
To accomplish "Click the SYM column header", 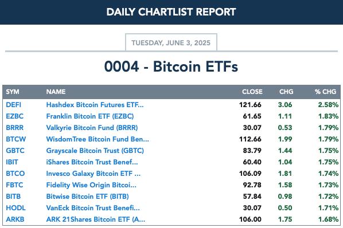I will pyautogui.click(x=13, y=92).
